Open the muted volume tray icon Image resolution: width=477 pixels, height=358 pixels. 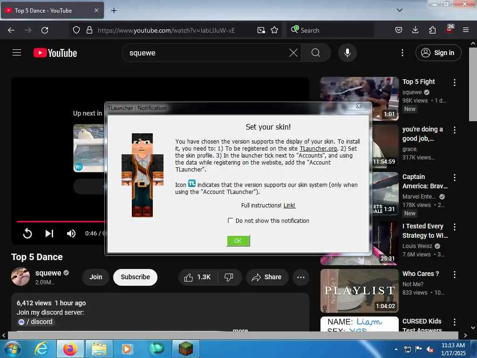click(430, 350)
